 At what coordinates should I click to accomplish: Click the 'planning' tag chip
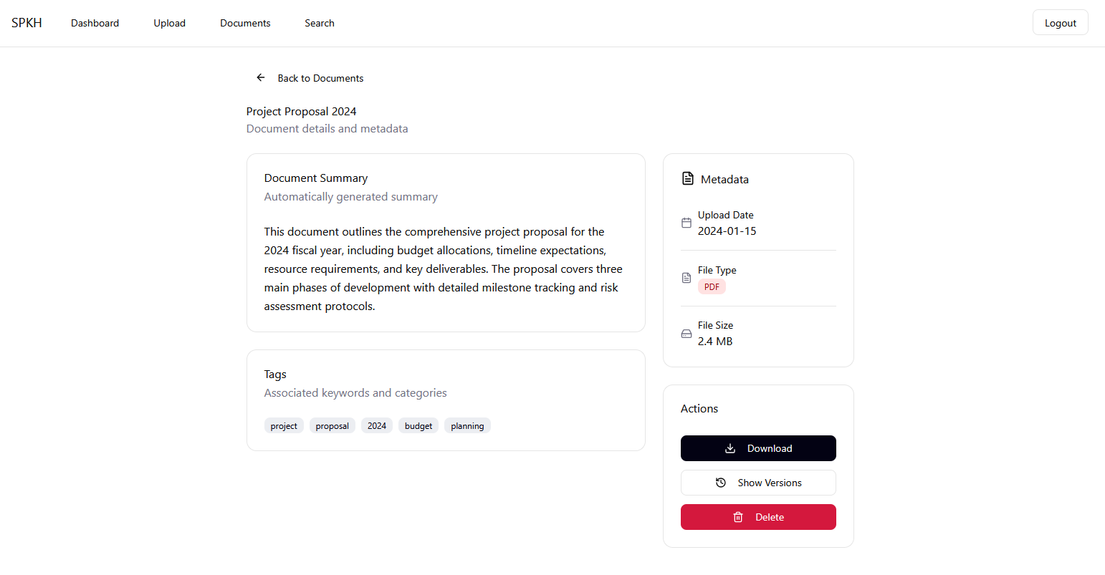[467, 426]
